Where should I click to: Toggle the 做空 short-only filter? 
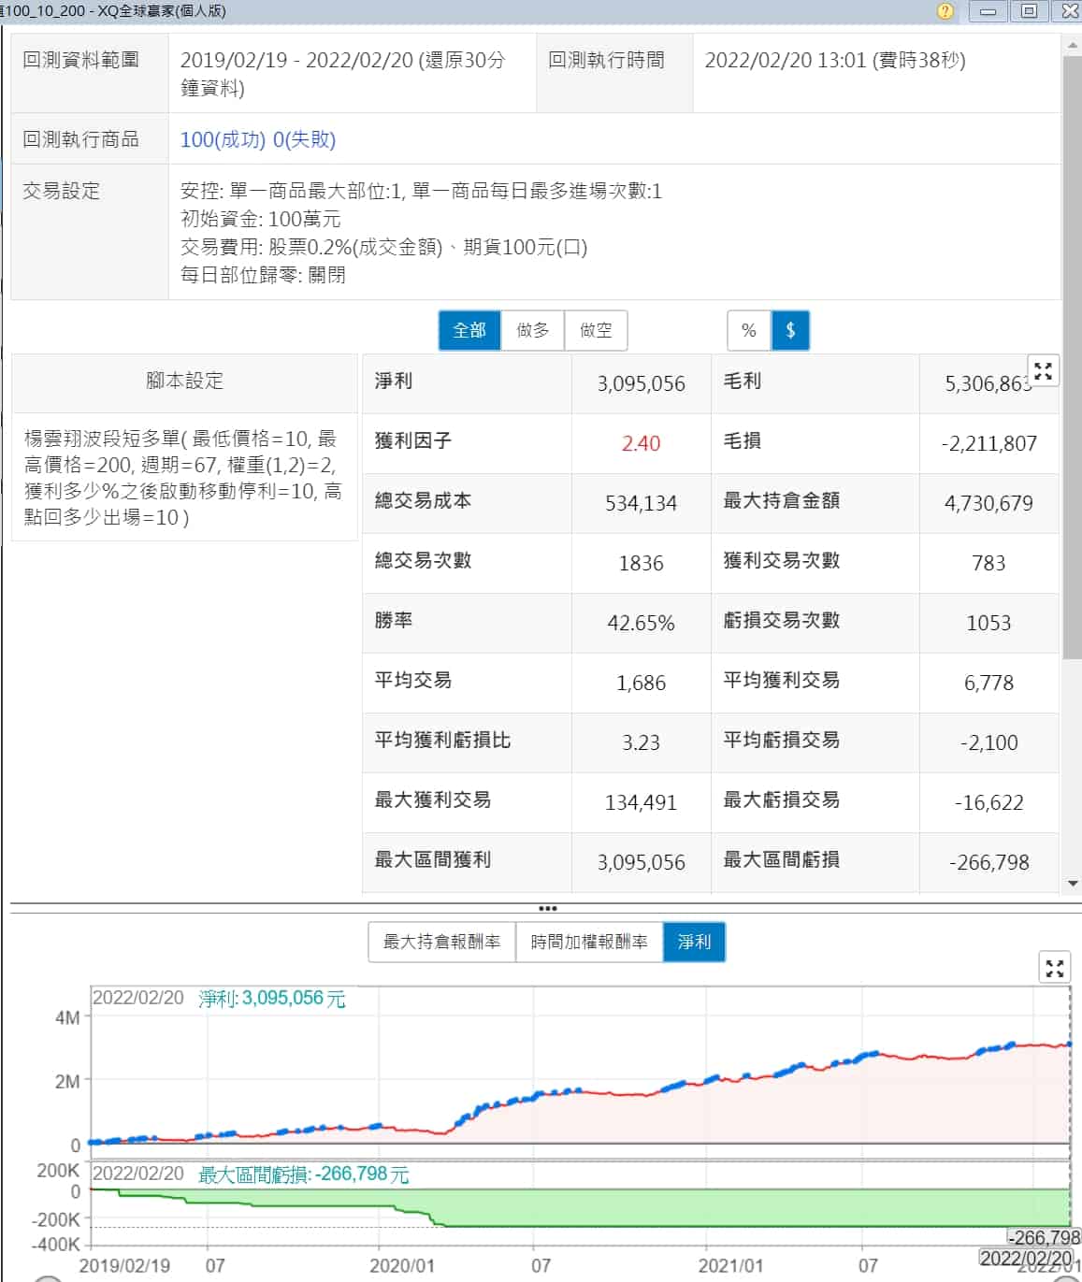596,330
